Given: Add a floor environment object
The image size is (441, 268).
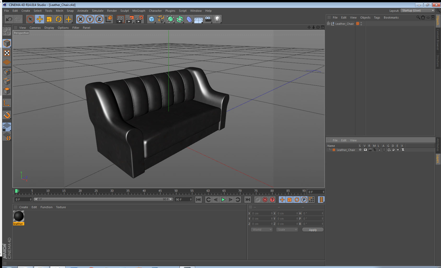Looking at the screenshot, I should [199, 19].
